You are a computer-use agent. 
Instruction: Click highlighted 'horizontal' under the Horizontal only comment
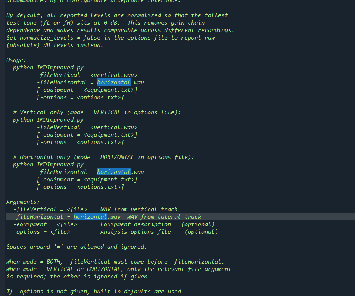pos(114,172)
